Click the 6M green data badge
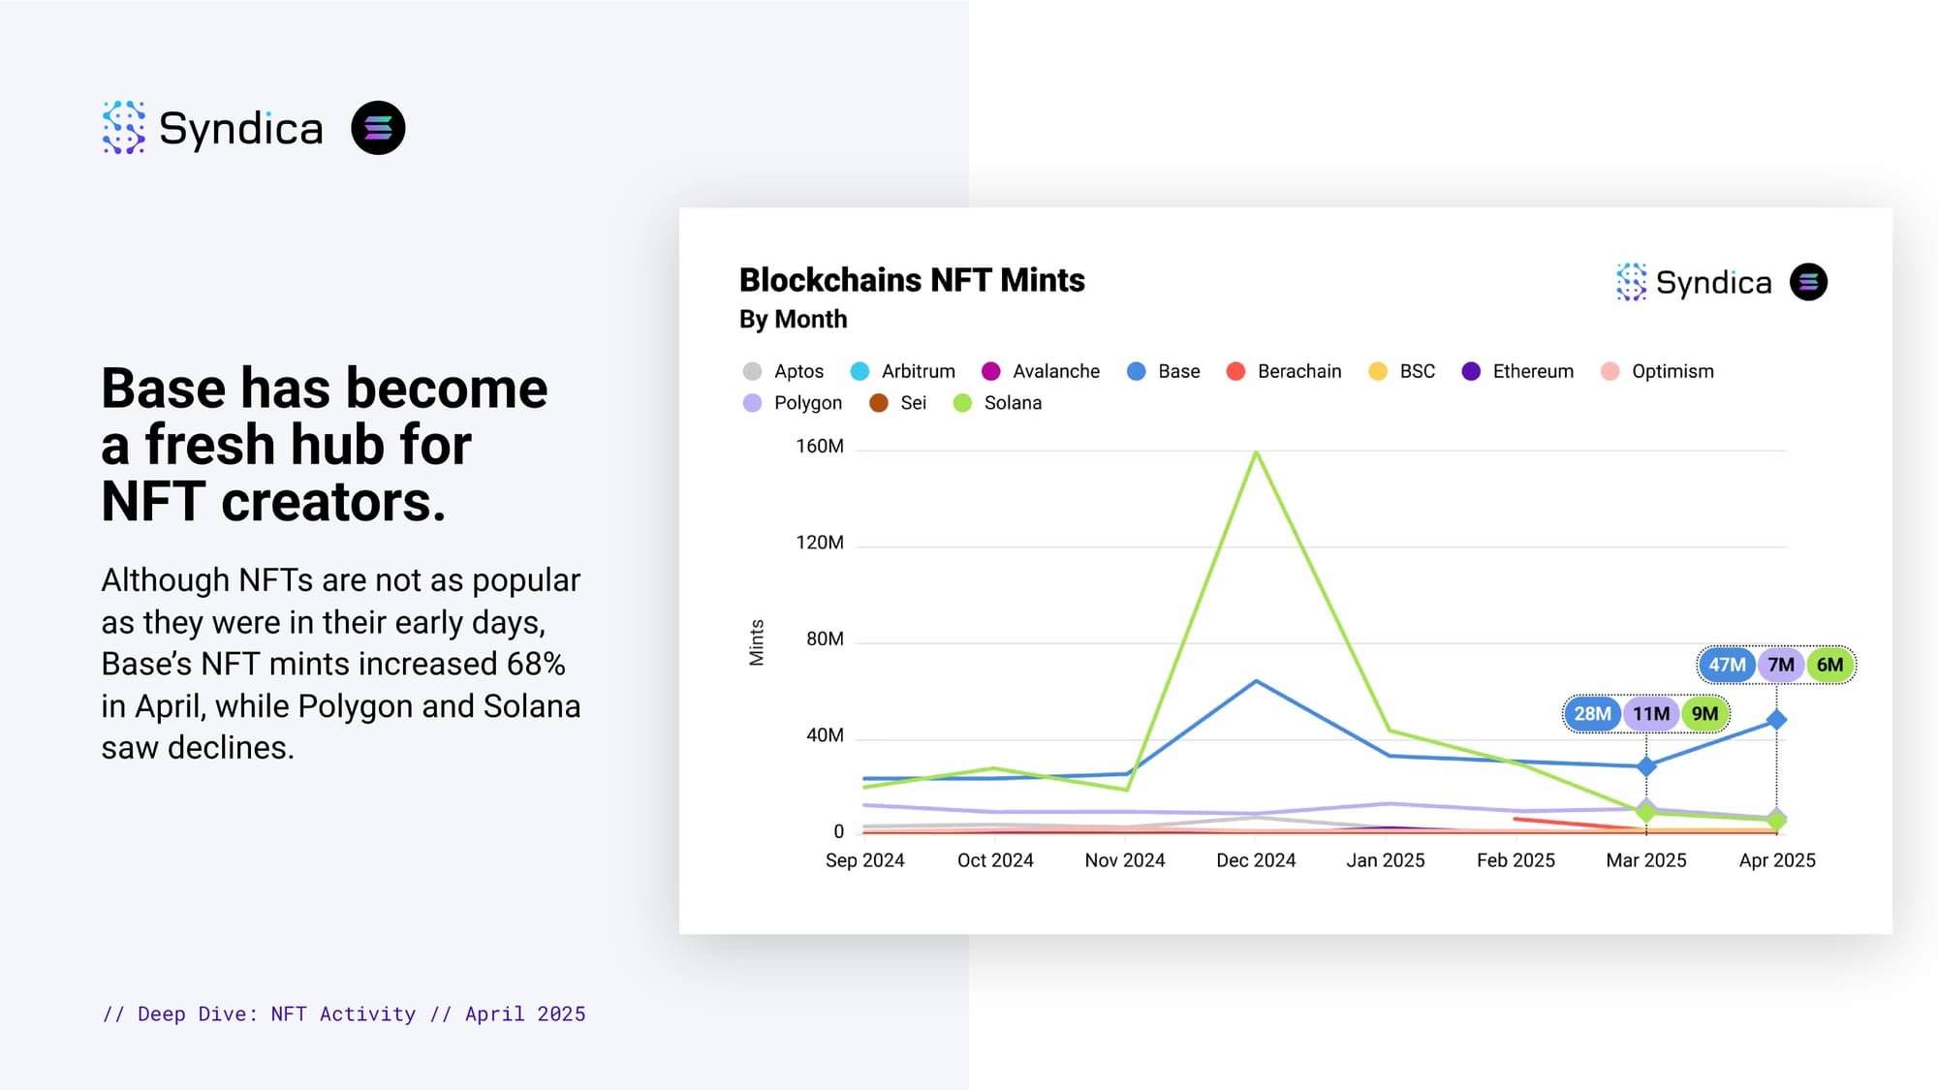Viewport: 1938px width, 1090px height. pyautogui.click(x=1829, y=665)
